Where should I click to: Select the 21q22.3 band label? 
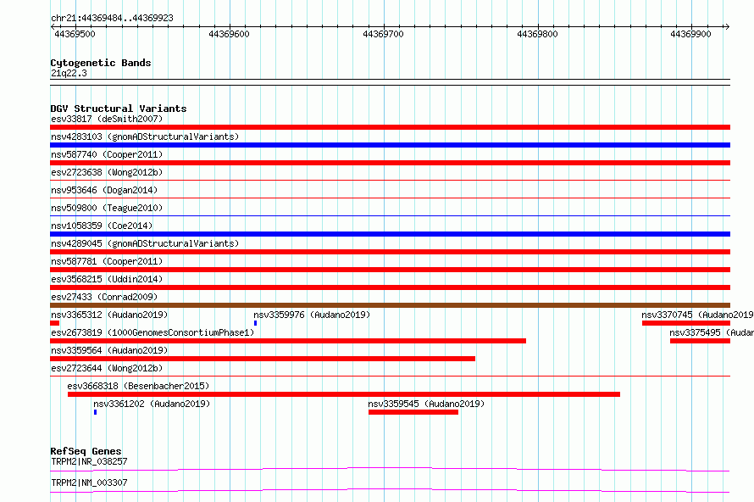[x=69, y=73]
